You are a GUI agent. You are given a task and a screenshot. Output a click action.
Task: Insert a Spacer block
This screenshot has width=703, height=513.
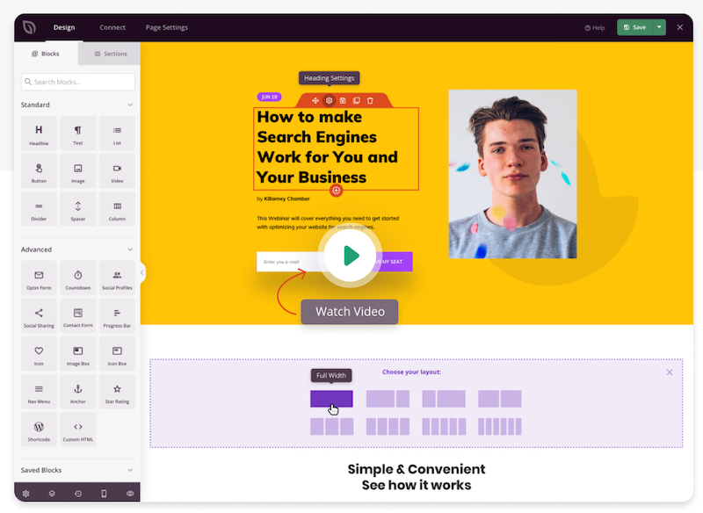(x=78, y=209)
